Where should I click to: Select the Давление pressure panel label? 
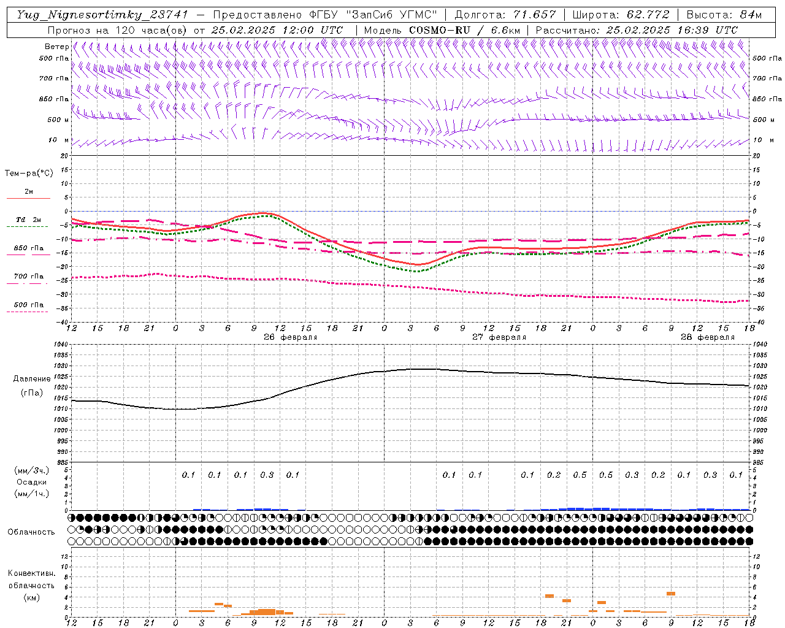[x=32, y=379]
